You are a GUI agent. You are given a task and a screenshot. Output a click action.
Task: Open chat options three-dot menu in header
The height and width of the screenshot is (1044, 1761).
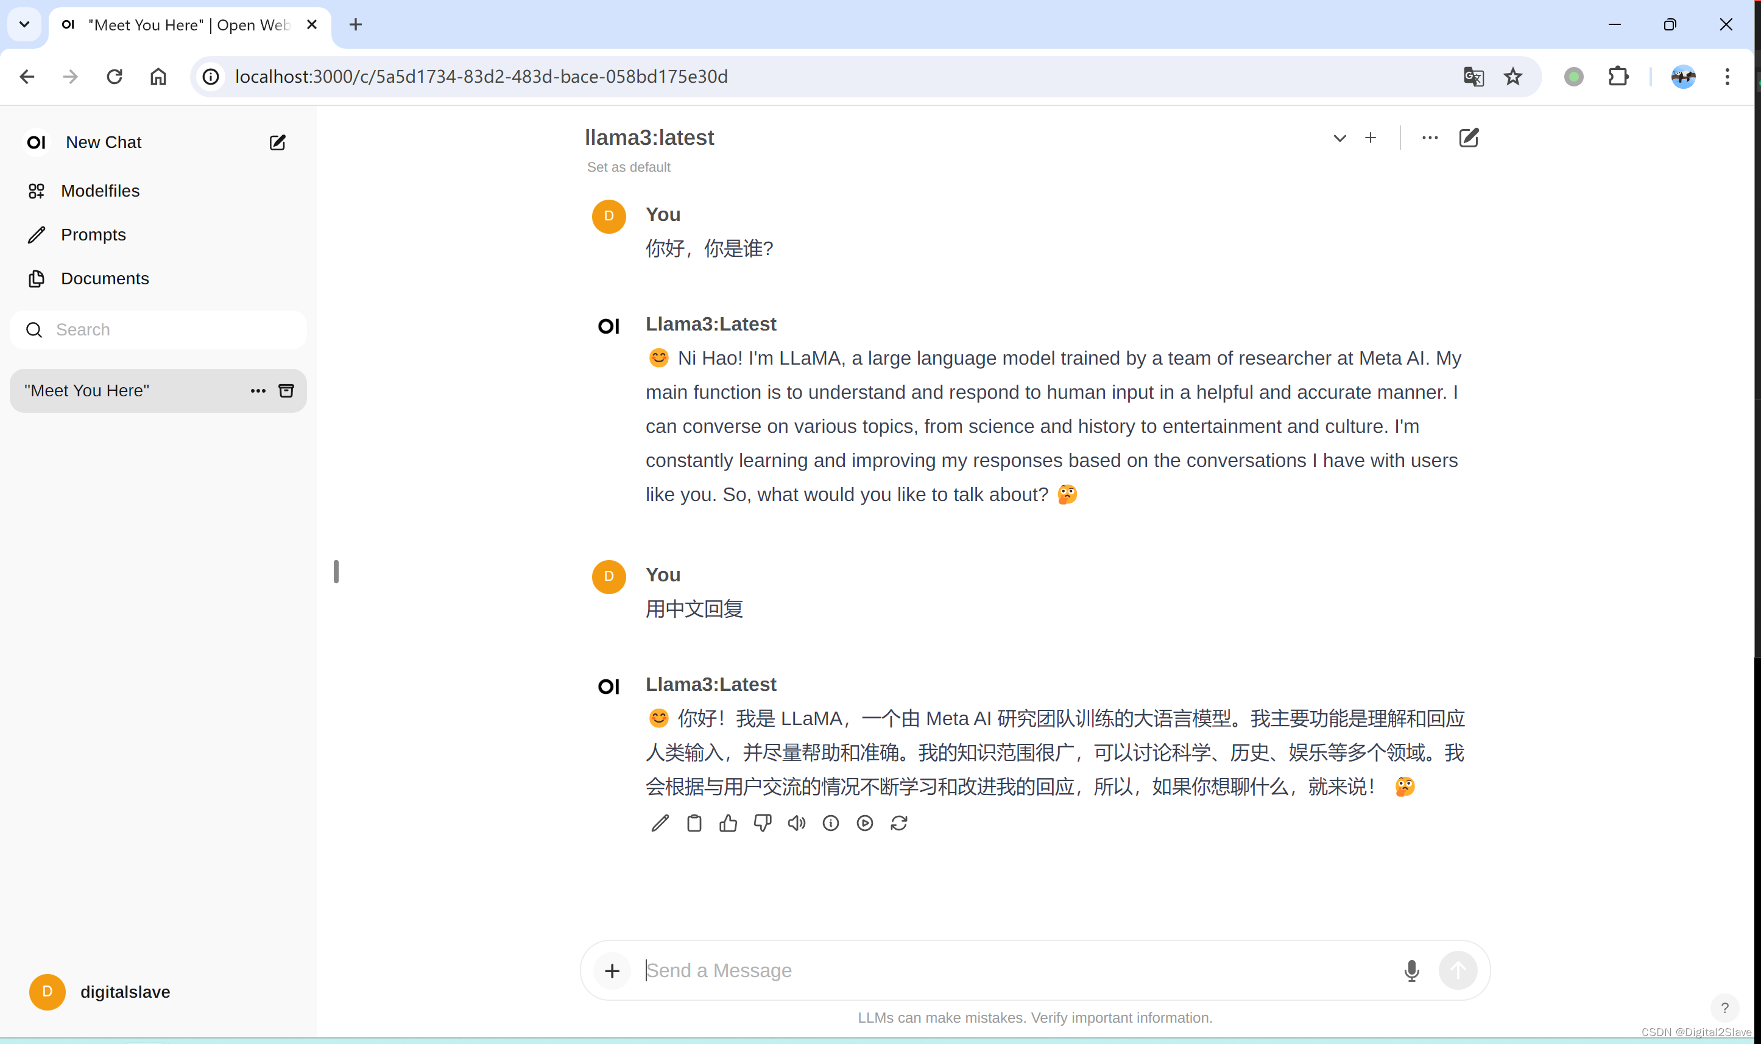pyautogui.click(x=1430, y=138)
